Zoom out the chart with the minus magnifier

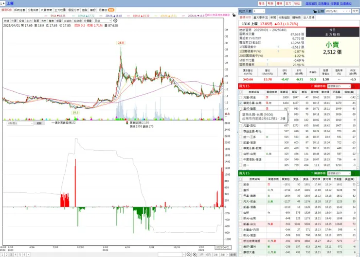(188, 255)
